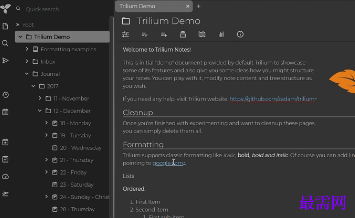
Task: Select the 28 - Thursday note
Action: (77, 209)
